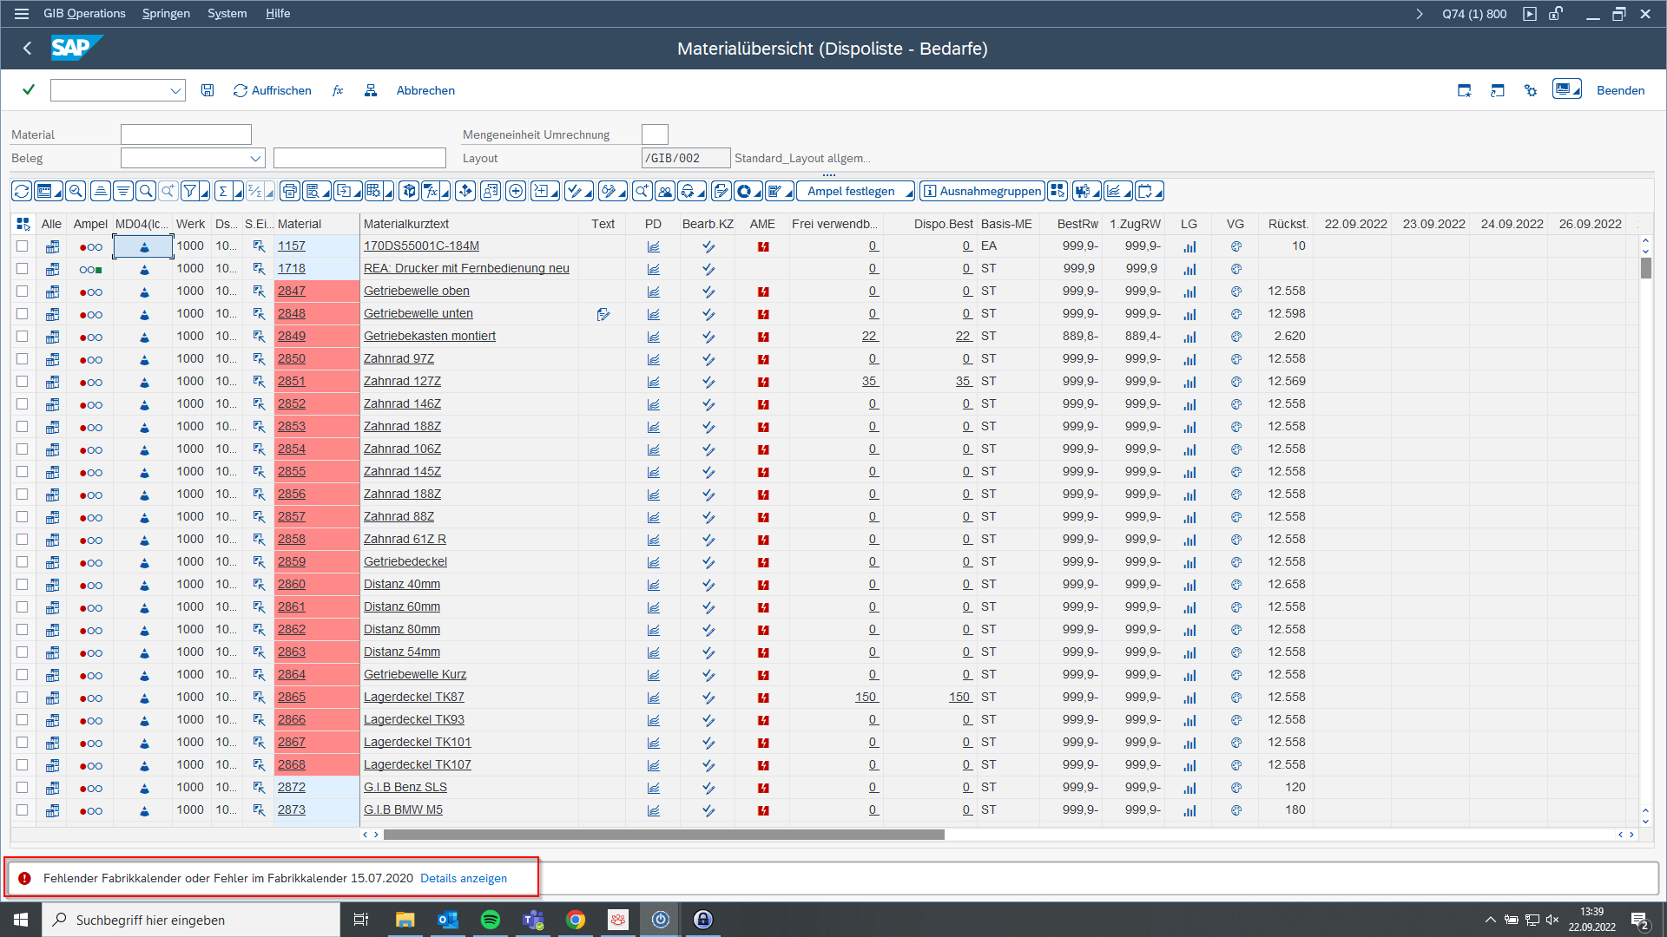Select the row checkbox for material 2849

[23, 337]
